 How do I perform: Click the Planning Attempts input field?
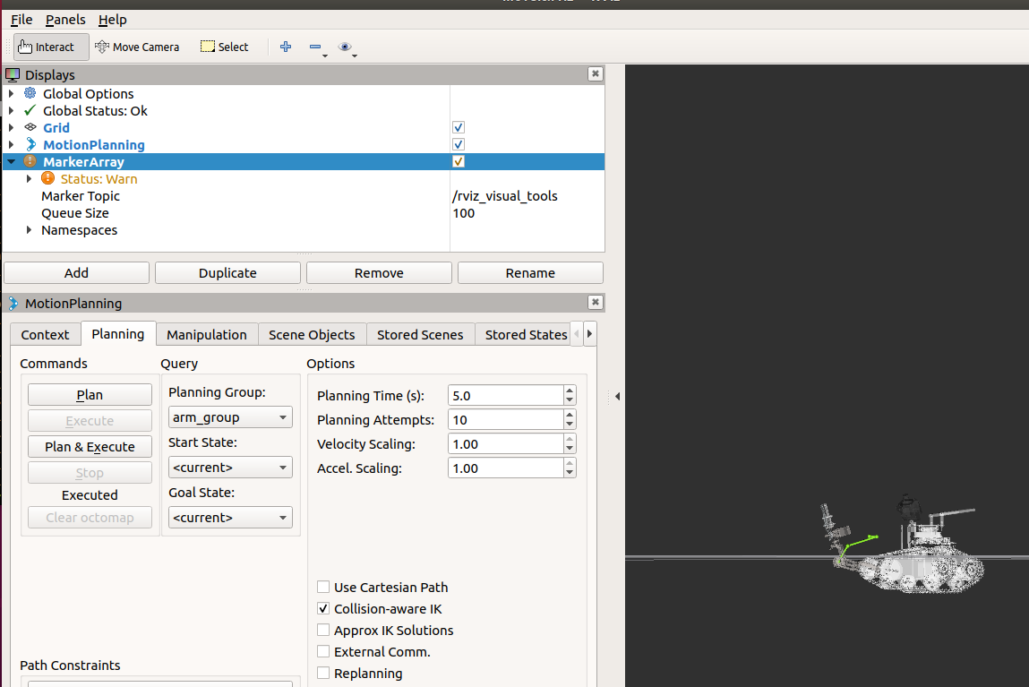pos(505,420)
